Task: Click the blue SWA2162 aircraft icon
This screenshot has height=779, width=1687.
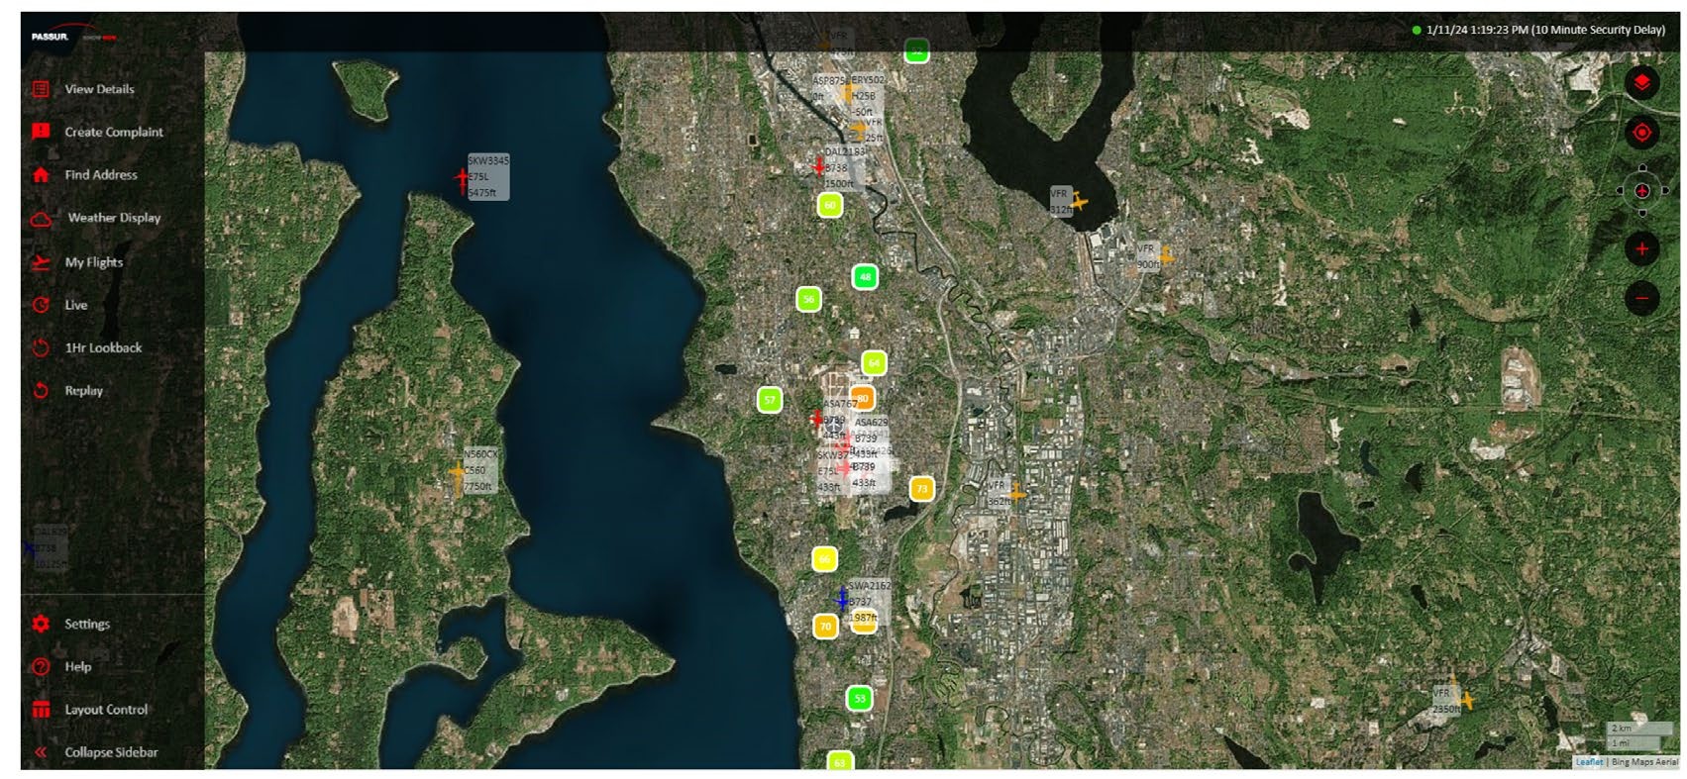Action: pos(842,599)
